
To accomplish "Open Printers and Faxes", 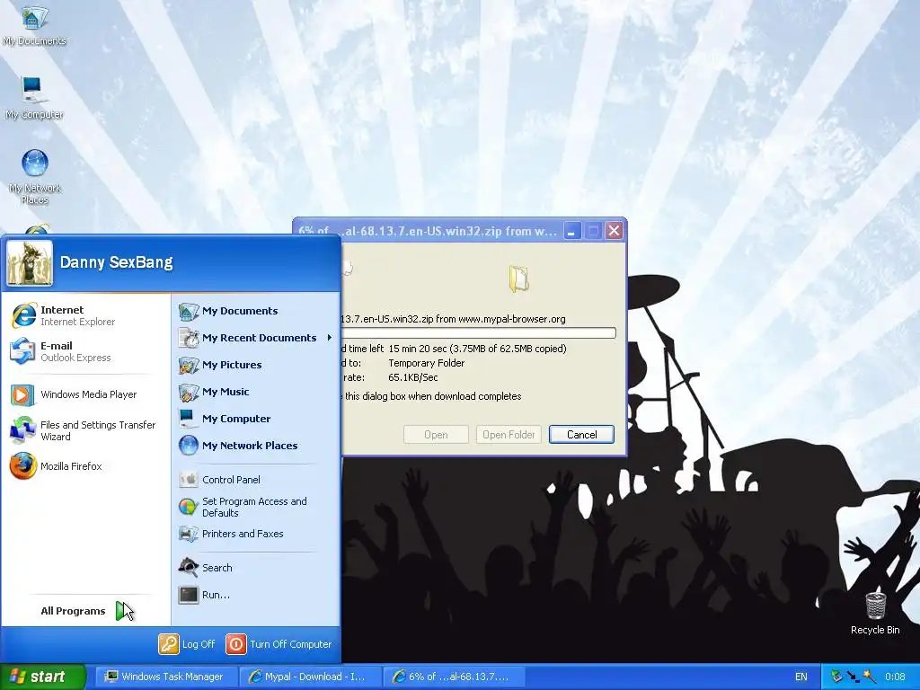I will [256, 534].
